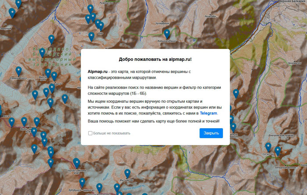This screenshot has height=195, width=307.
Task: Click the "Чулербаши" map label
Action: click(162, 23)
